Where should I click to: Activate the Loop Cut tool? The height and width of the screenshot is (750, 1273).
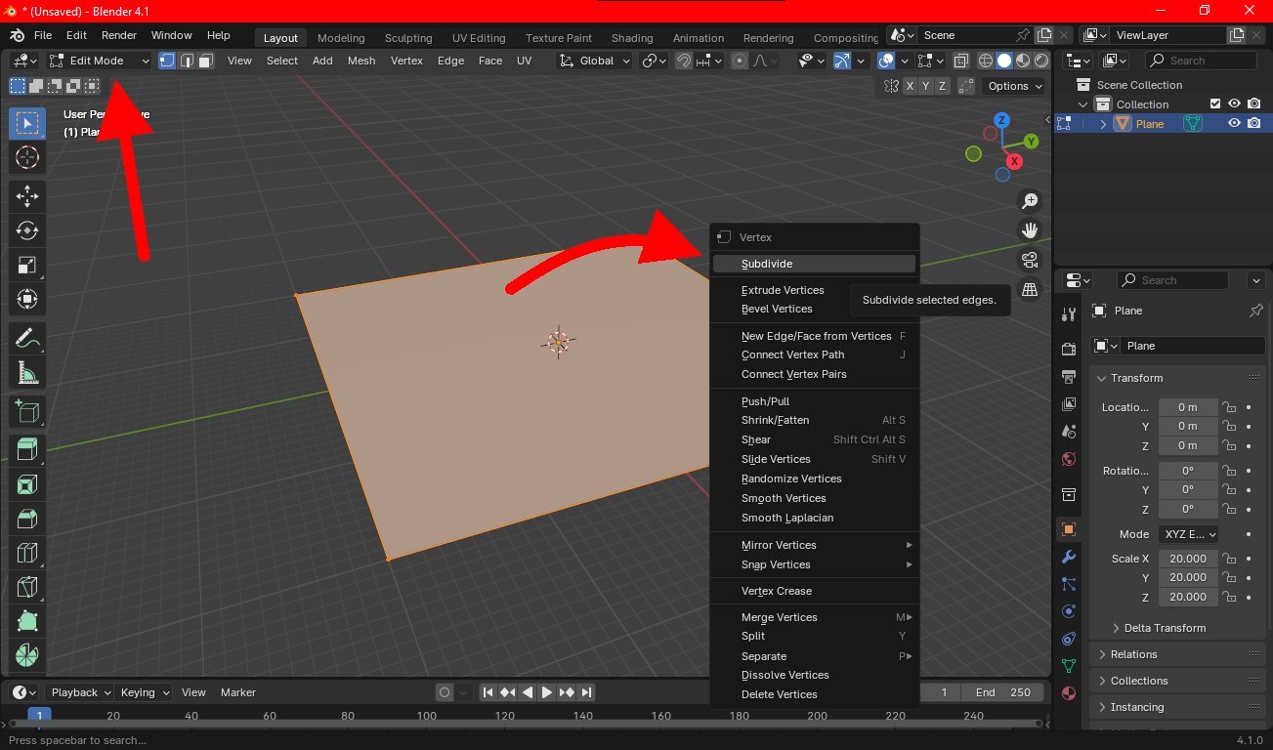[x=27, y=553]
